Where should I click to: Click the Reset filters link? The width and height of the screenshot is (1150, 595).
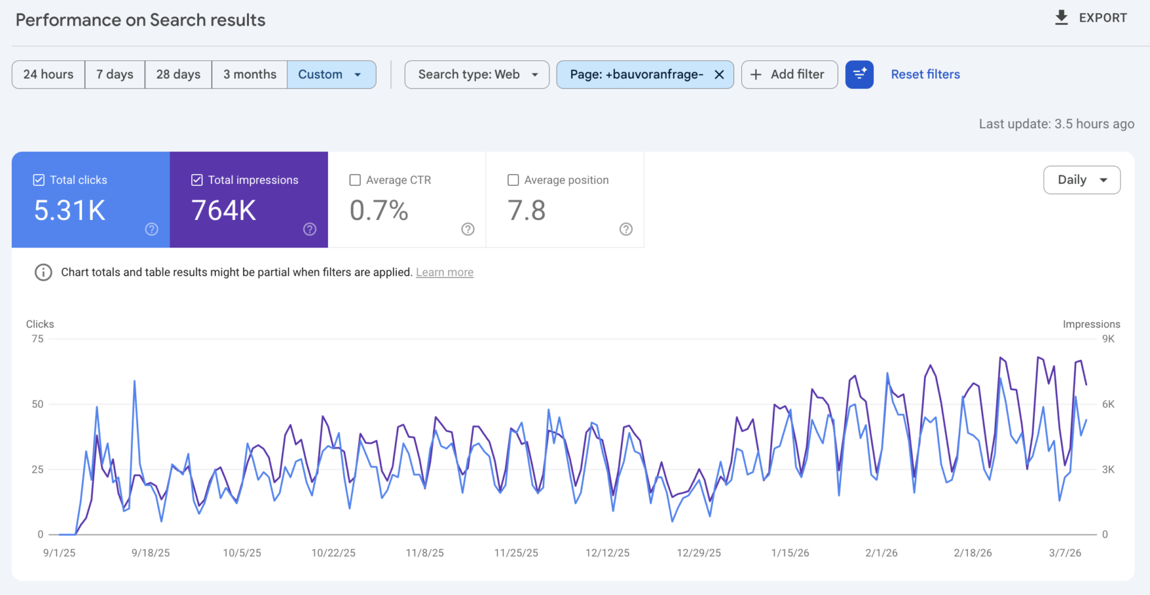click(x=925, y=74)
